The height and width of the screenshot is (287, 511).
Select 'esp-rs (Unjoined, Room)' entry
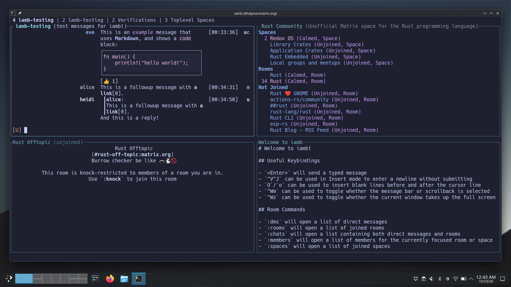pos(304,124)
